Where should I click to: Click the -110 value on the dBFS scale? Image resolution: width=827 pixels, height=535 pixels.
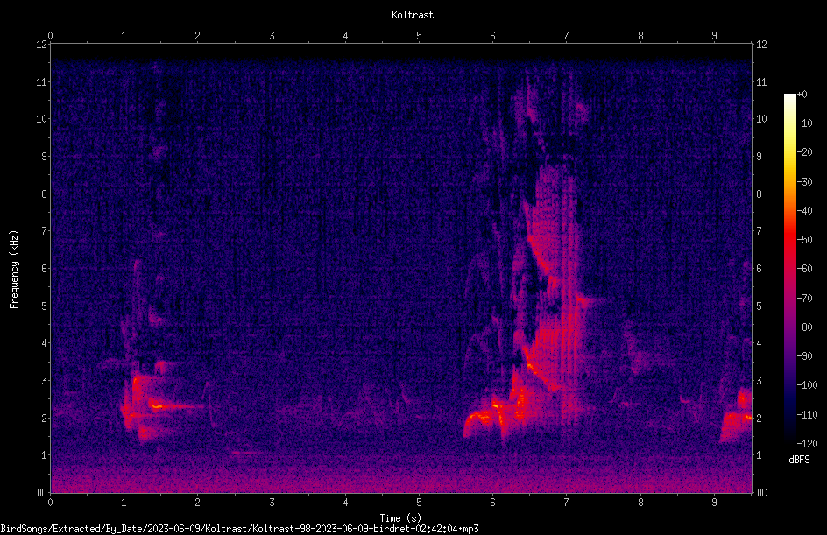[808, 415]
